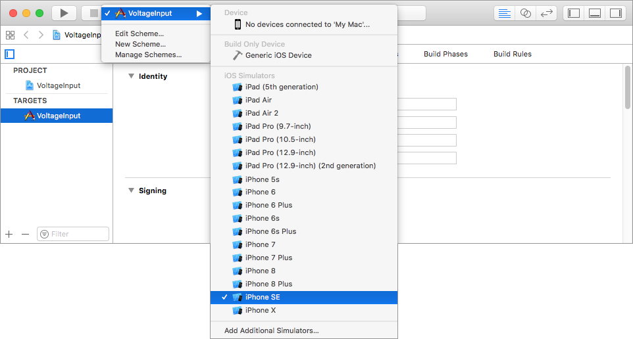The height and width of the screenshot is (339, 633).
Task: Select the iPhone 6s Plus simulator
Action: coord(304,231)
